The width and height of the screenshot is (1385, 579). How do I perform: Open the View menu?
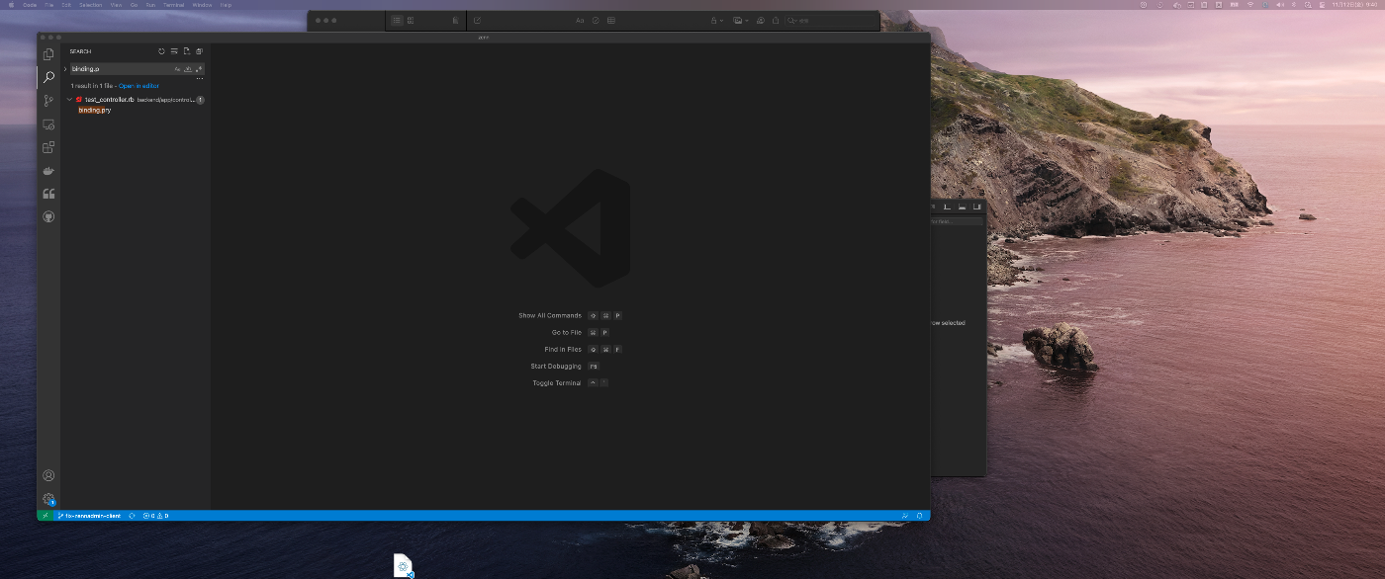pyautogui.click(x=116, y=5)
